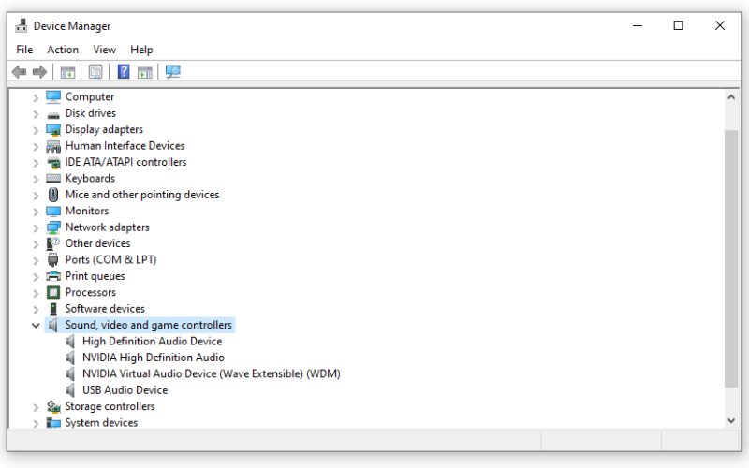The image size is (749, 468).
Task: Click the Keyboards category icon
Action: 53,179
